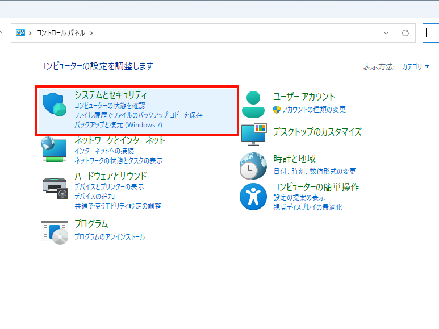The width and height of the screenshot is (439, 329).
Task: Open 日付、時刻、数値形式の変更 link
Action: [315, 171]
